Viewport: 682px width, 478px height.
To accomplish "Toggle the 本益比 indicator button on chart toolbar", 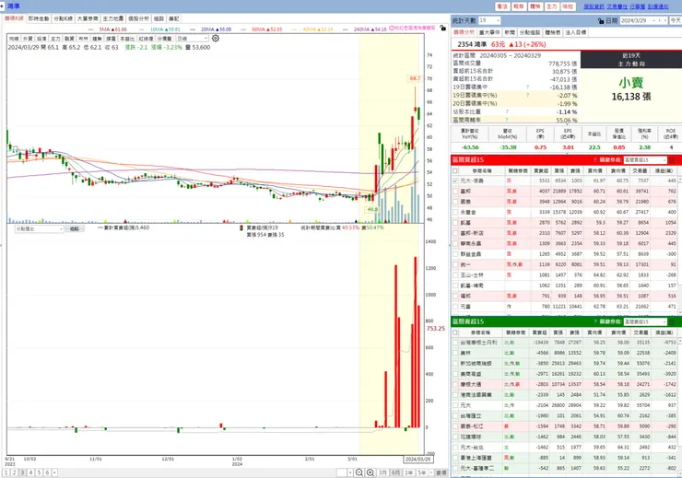I will click(x=126, y=39).
